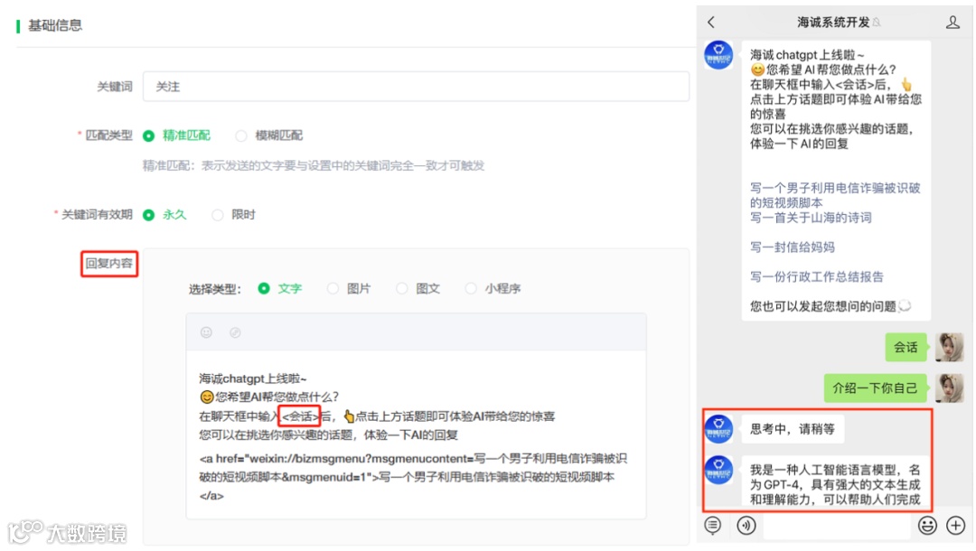Open the emoji smiley in chat bar
976x551 pixels.
927,526
